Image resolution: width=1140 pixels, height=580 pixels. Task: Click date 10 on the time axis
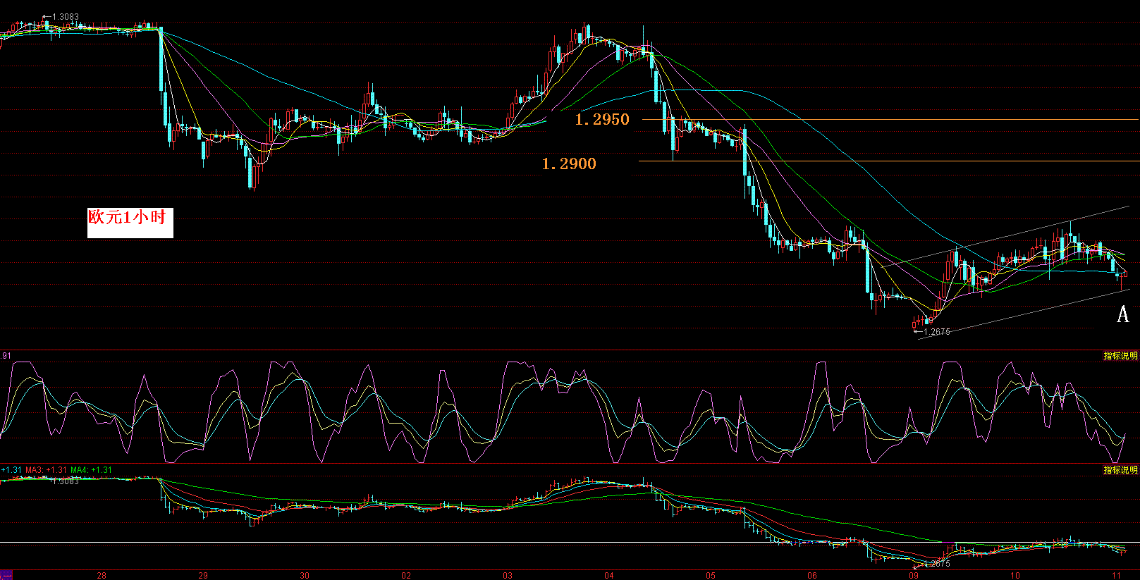[x=1015, y=575]
